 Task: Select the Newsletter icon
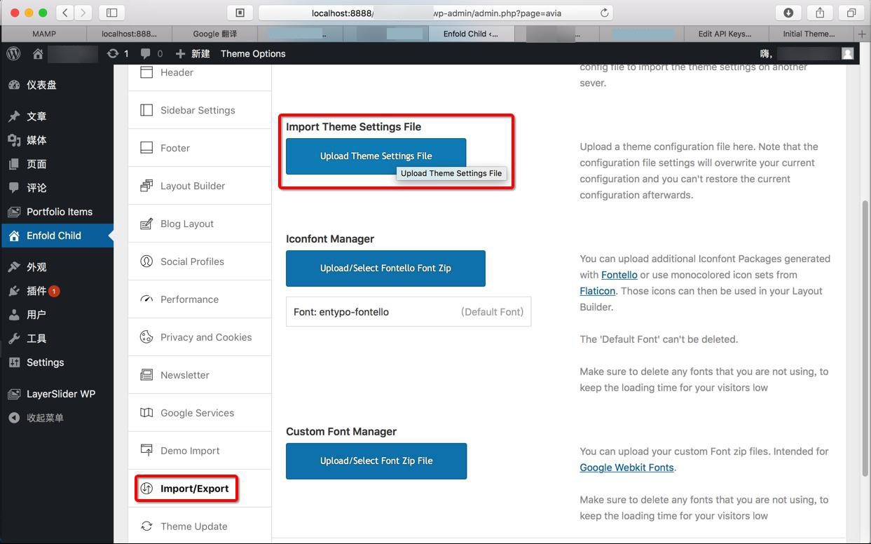tap(146, 375)
